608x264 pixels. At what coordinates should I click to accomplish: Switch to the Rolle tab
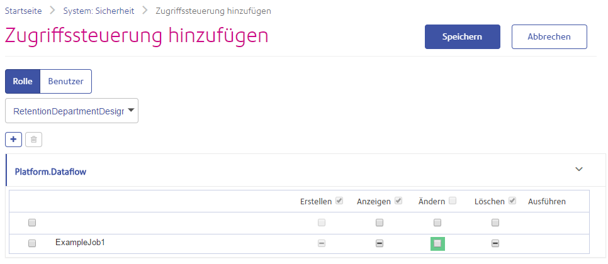click(23, 81)
